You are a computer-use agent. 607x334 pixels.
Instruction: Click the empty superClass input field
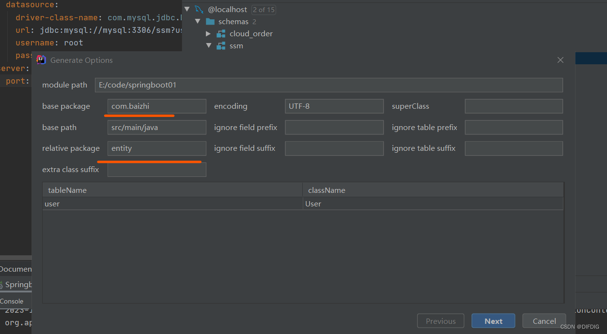pos(513,106)
